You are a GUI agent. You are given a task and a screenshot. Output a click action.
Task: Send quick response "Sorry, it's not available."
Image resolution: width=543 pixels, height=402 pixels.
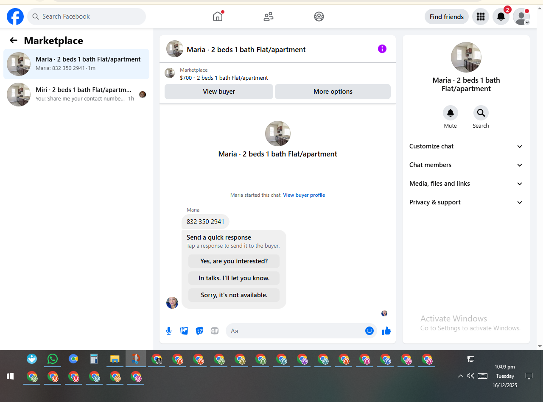point(234,295)
